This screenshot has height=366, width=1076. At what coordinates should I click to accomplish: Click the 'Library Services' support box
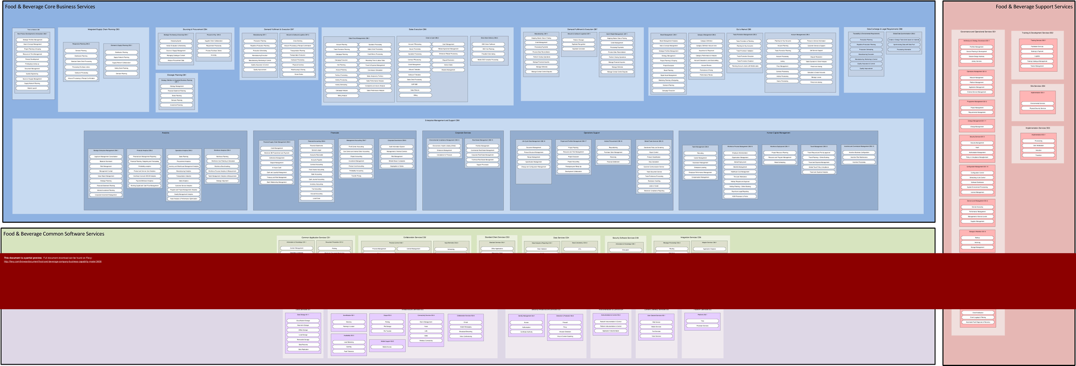(977, 61)
